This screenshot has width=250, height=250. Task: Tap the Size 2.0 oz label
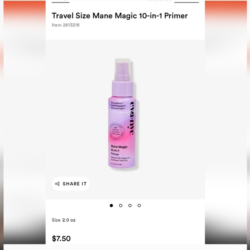point(63,220)
